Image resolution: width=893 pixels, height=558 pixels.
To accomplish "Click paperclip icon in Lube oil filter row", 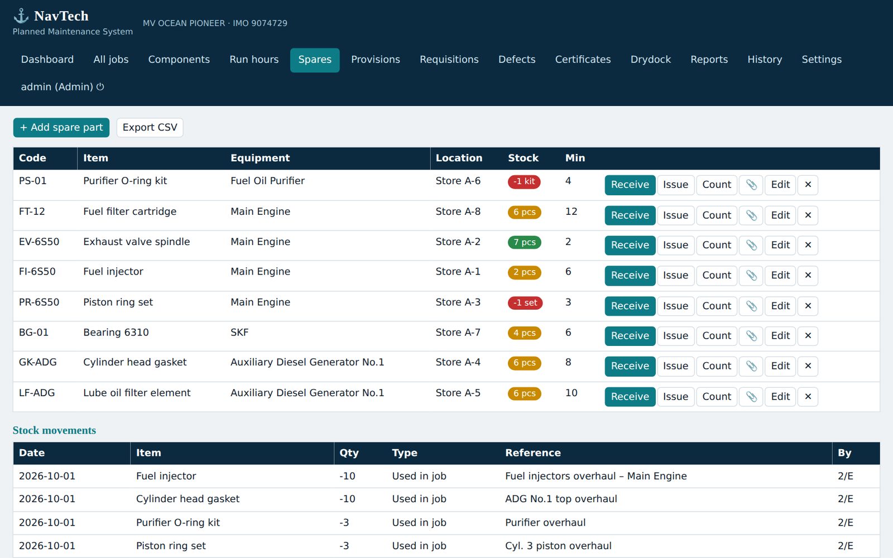I will tap(751, 396).
